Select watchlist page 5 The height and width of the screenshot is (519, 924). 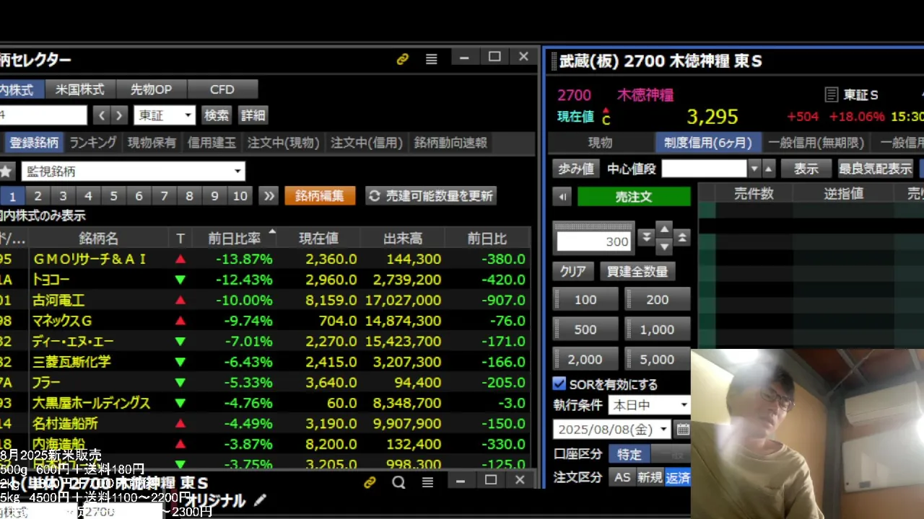click(113, 196)
